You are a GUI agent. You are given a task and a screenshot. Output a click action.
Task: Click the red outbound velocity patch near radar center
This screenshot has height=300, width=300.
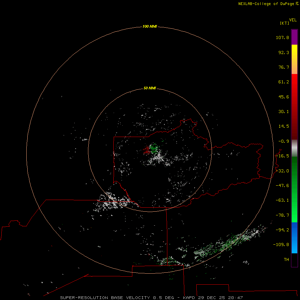click(147, 150)
